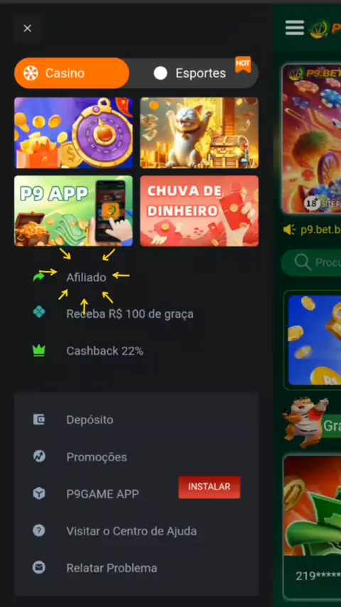Open the Chuva de Dinheiro banner
Image resolution: width=341 pixels, height=607 pixels.
(200, 211)
